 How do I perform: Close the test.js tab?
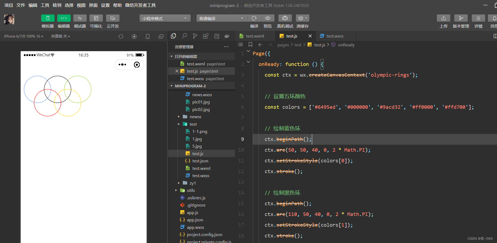pos(310,36)
